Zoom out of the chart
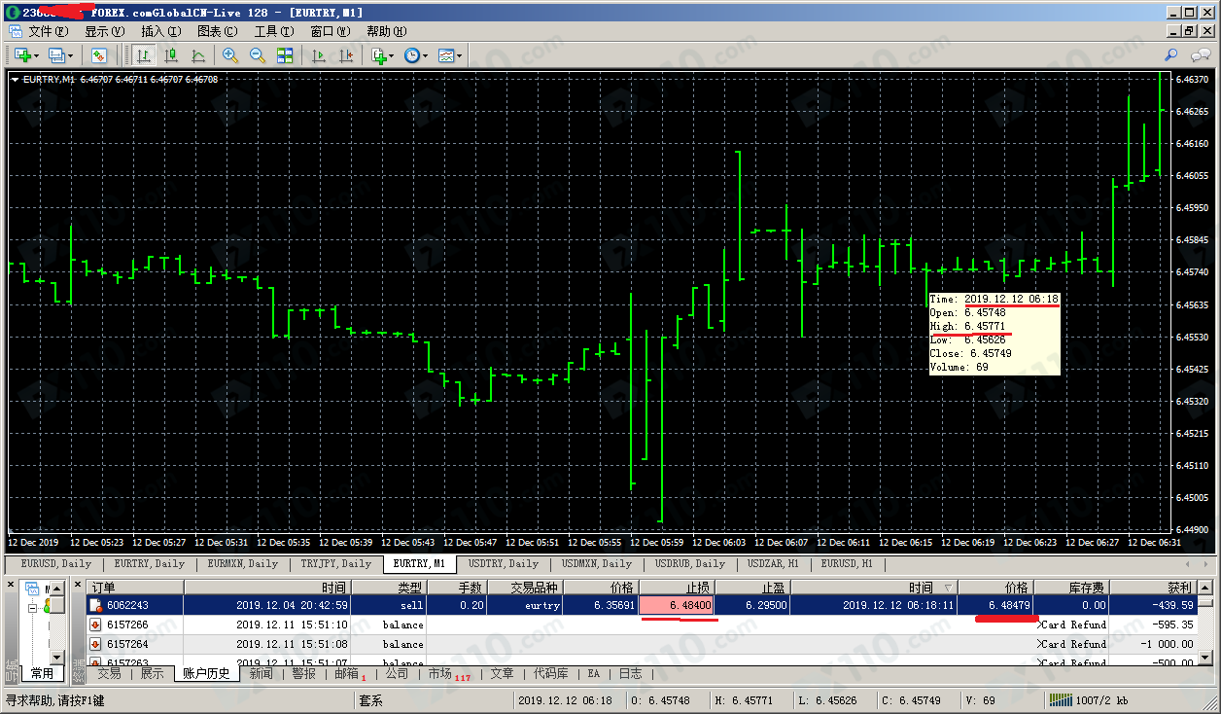1221x714 pixels. pos(258,55)
